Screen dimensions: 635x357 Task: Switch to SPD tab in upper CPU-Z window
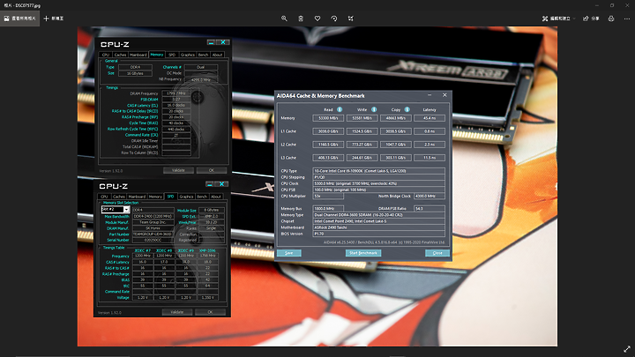pos(172,55)
